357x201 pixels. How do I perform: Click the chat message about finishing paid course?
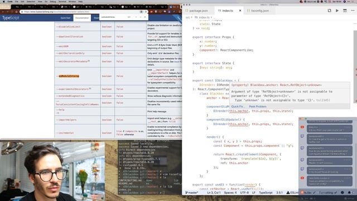pos(329,129)
